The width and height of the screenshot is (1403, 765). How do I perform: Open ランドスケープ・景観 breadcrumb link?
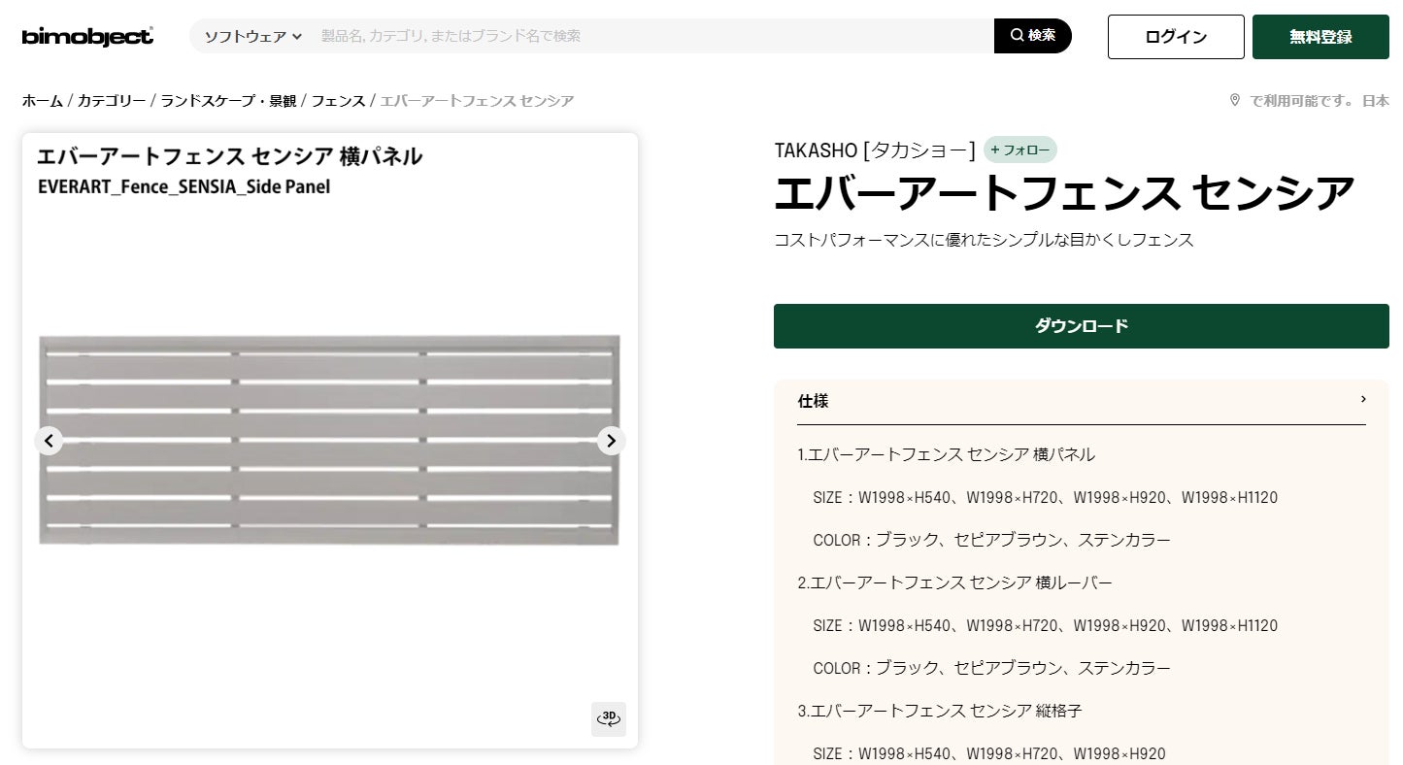pos(228,101)
